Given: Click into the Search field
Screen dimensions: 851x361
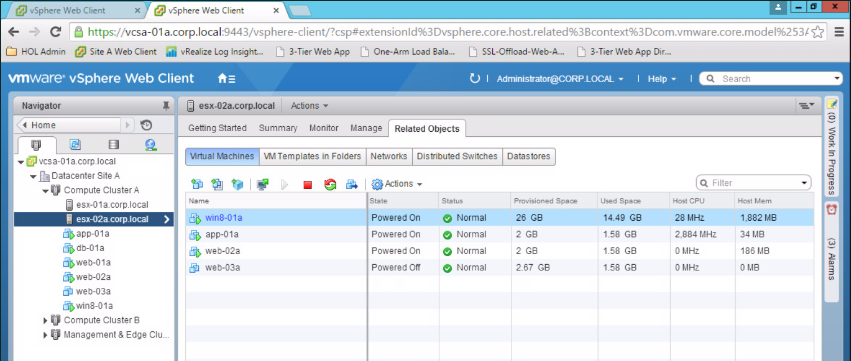Looking at the screenshot, I should (772, 79).
